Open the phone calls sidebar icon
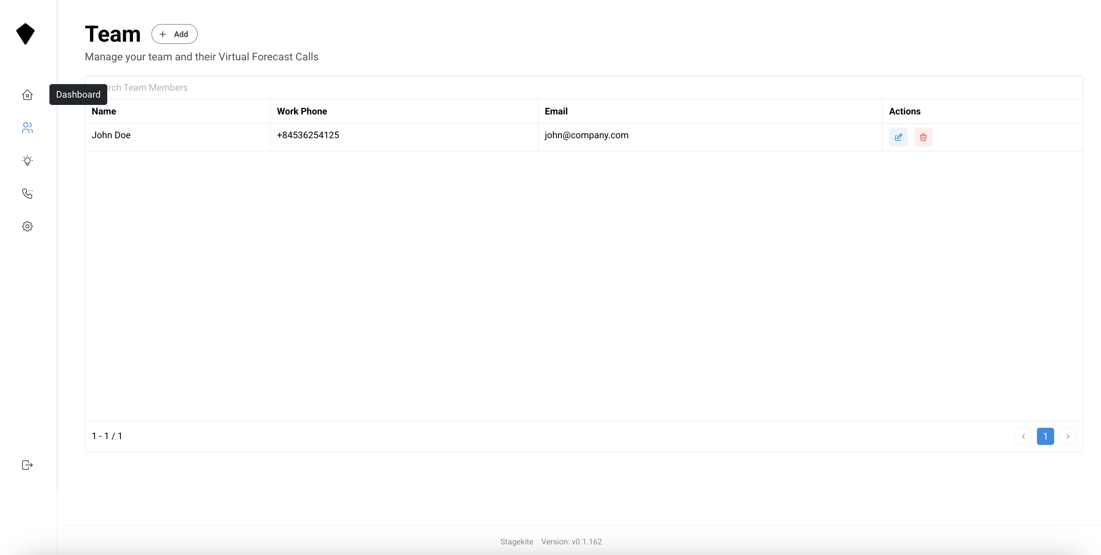Viewport: 1101px width, 555px height. click(27, 193)
